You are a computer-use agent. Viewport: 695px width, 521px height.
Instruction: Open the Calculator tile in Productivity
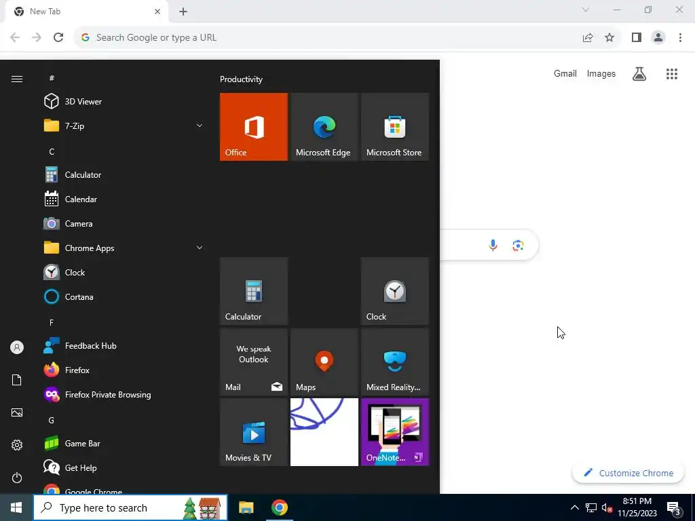(254, 291)
